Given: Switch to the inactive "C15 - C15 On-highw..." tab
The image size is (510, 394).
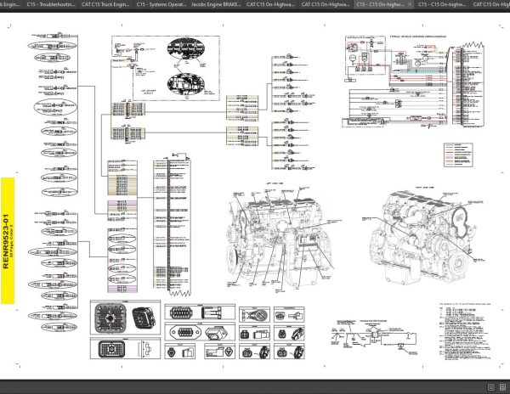Looking at the screenshot, I should 442,4.
